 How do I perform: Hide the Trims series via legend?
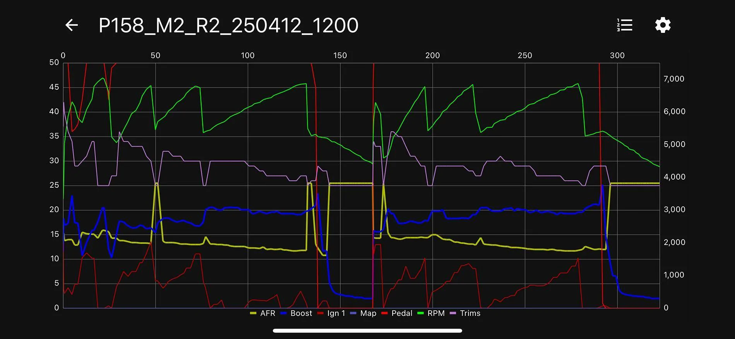pyautogui.click(x=465, y=313)
